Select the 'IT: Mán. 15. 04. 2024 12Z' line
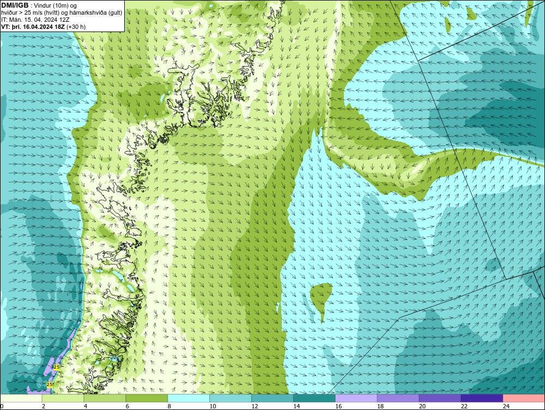Image resolution: width=545 pixels, height=410 pixels. tap(35, 20)
